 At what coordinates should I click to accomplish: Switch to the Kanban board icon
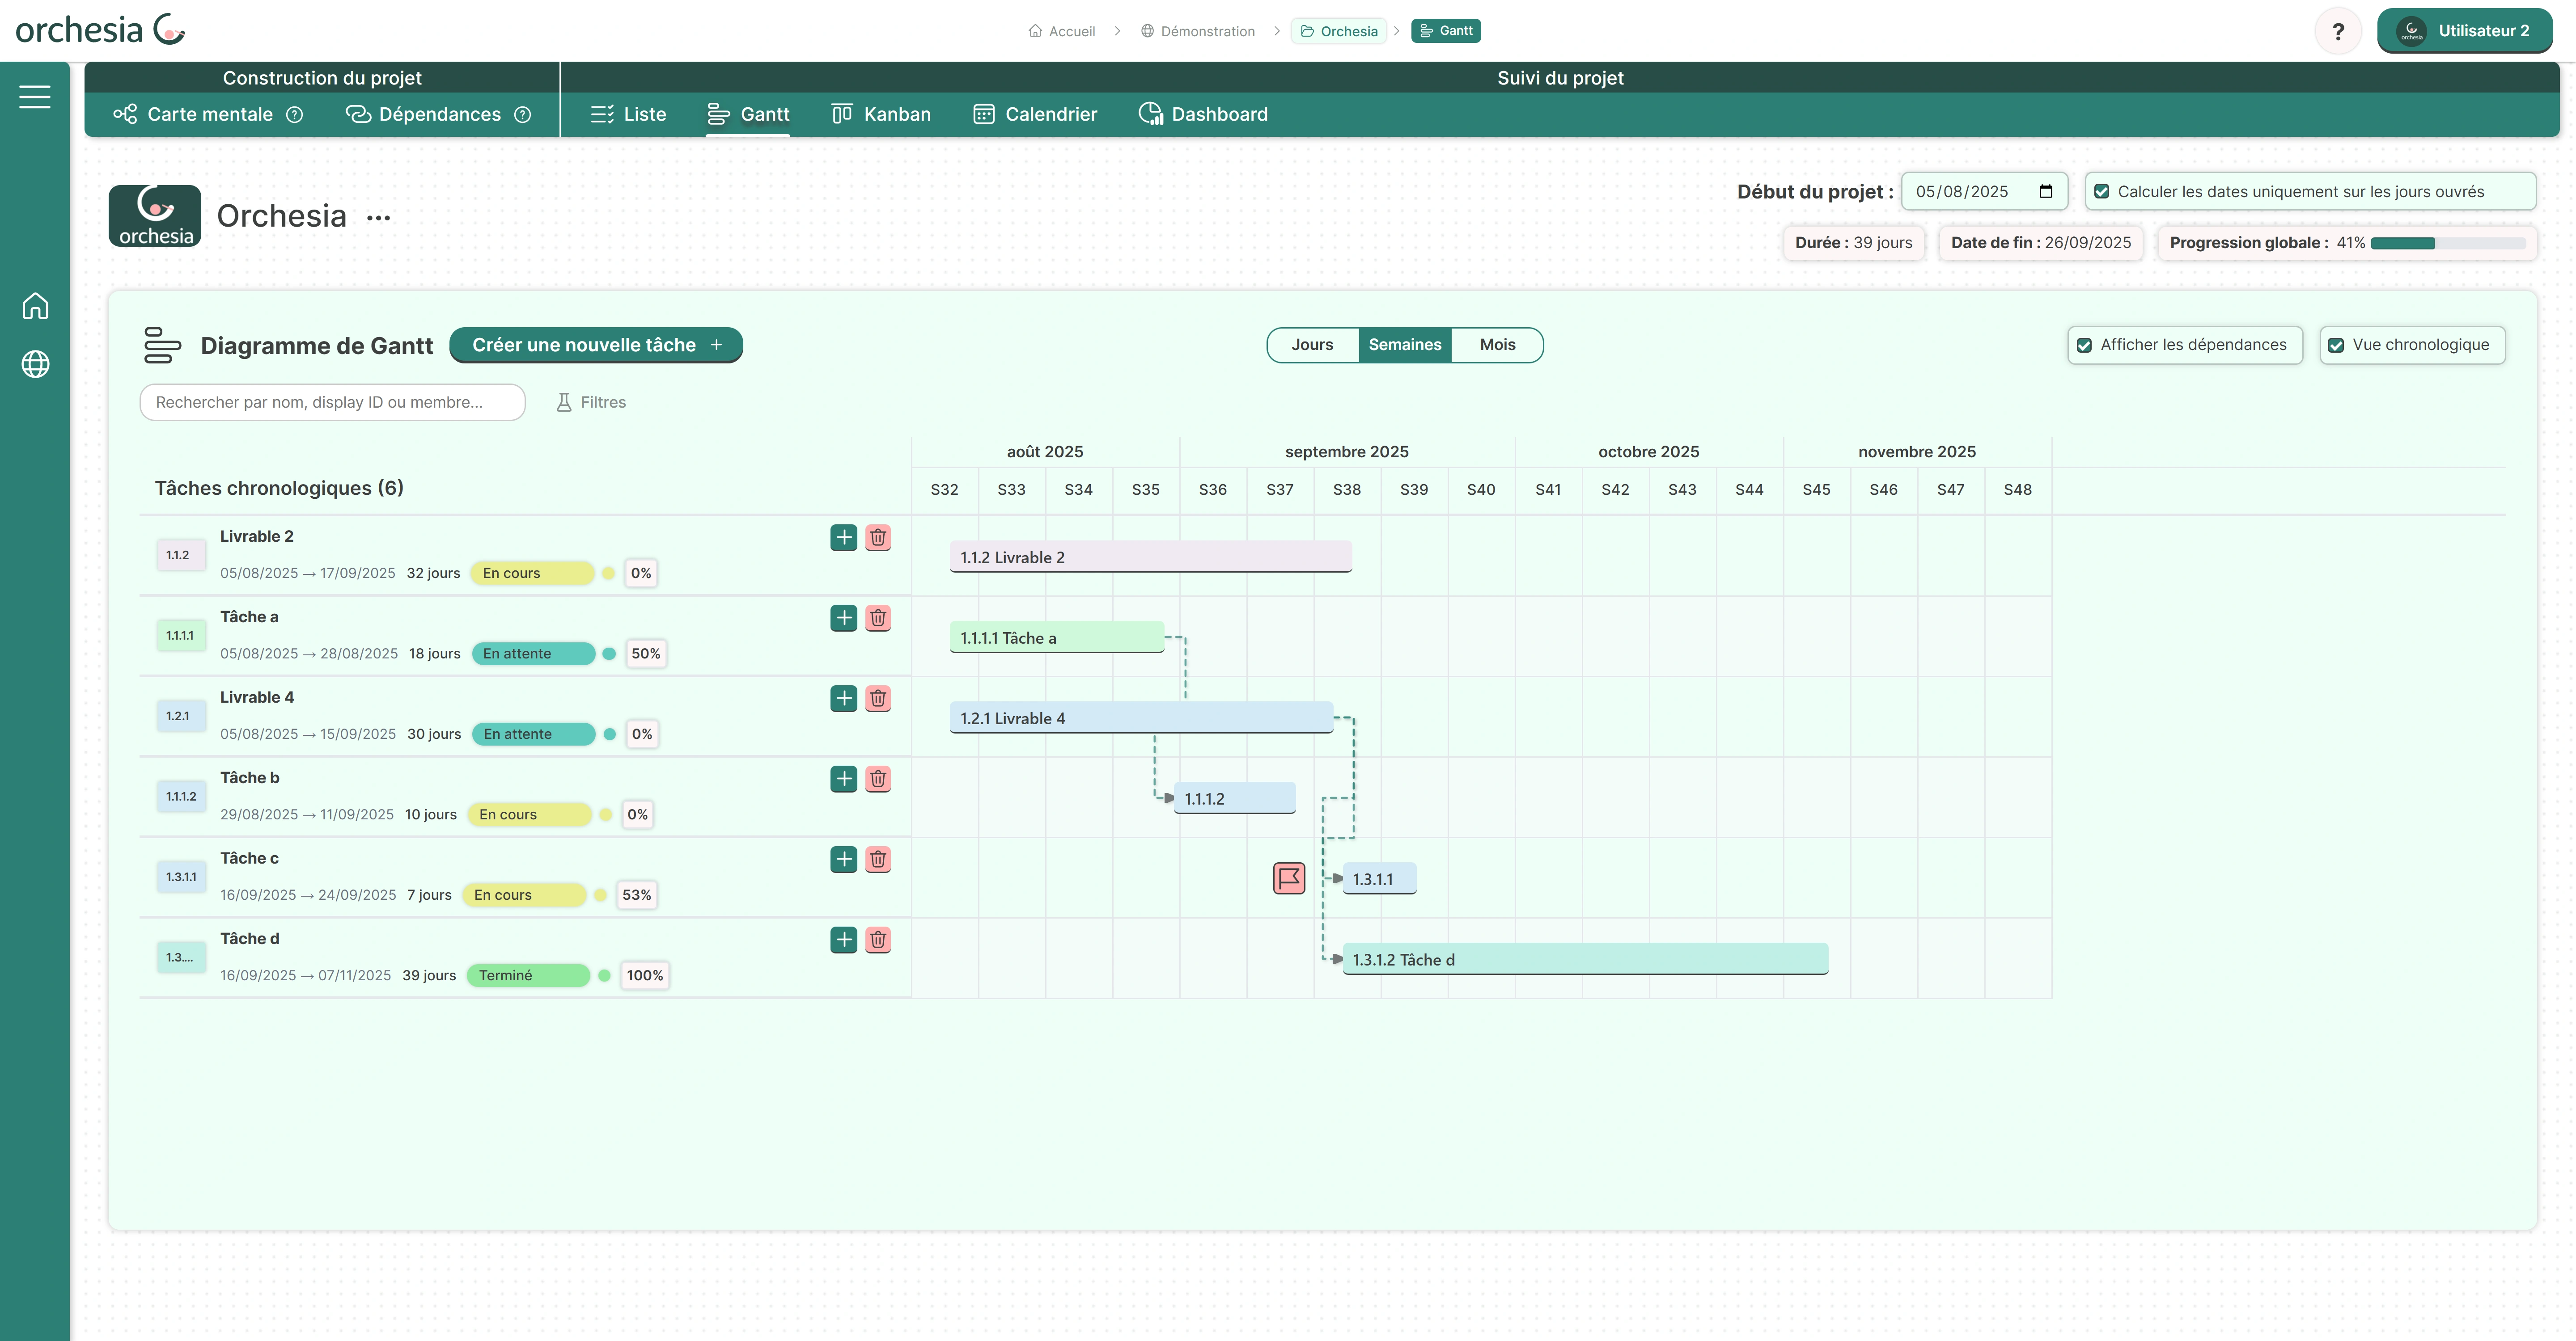pyautogui.click(x=842, y=113)
